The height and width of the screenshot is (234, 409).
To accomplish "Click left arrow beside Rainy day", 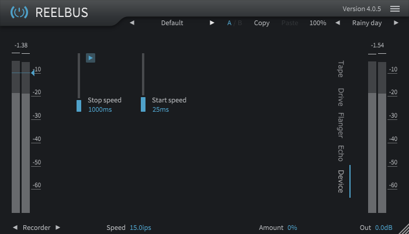I will (x=337, y=23).
